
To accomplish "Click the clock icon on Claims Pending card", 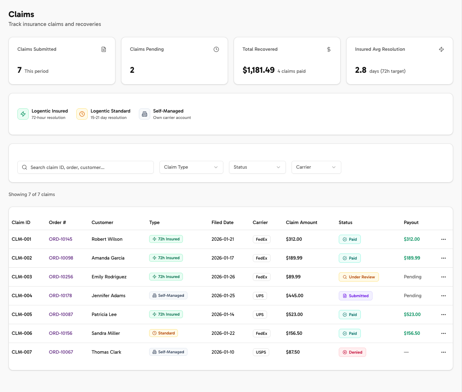I will click(x=216, y=49).
